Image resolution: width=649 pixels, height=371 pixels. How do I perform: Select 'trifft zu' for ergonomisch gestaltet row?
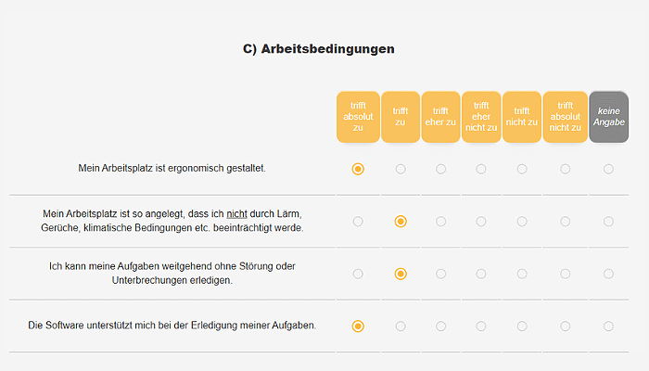(401, 169)
